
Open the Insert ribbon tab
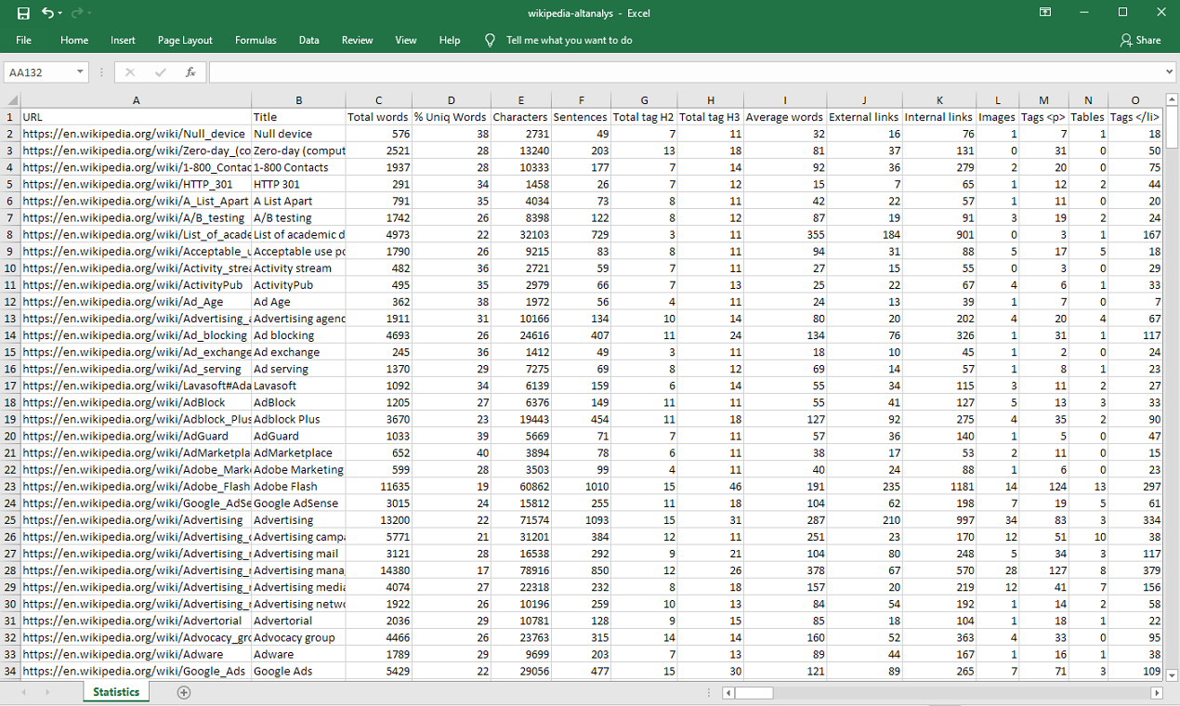click(x=123, y=40)
